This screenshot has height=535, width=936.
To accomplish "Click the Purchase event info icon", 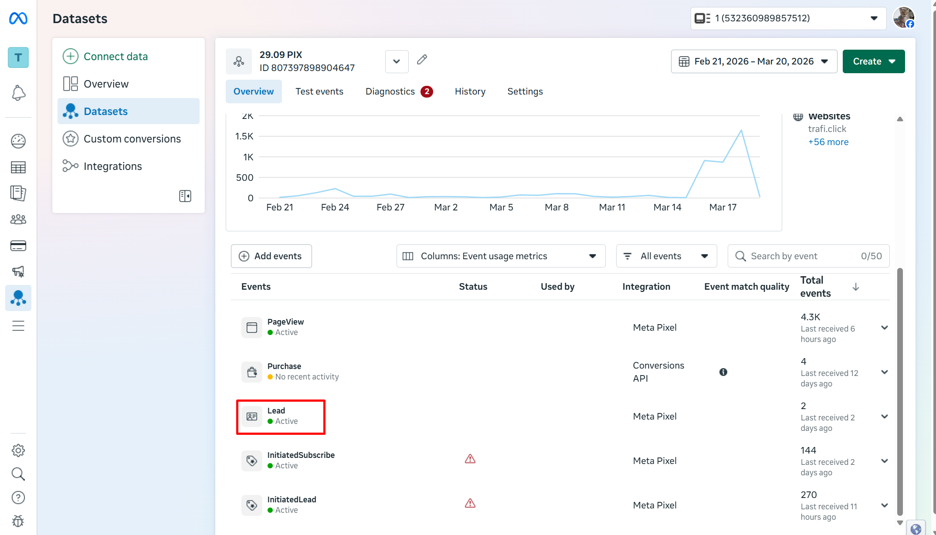I will click(723, 372).
